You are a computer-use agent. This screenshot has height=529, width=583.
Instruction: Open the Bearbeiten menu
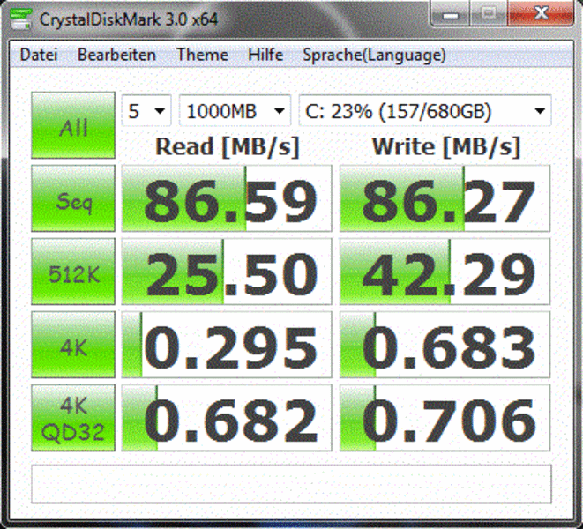click(116, 55)
